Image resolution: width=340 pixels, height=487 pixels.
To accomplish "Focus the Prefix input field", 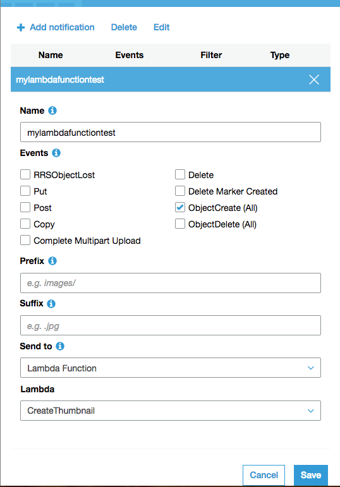I will click(171, 283).
